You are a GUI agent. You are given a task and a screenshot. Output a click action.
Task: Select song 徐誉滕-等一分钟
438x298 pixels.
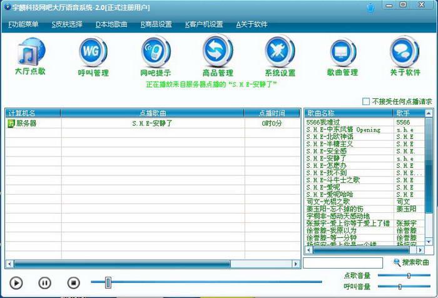coord(365,238)
